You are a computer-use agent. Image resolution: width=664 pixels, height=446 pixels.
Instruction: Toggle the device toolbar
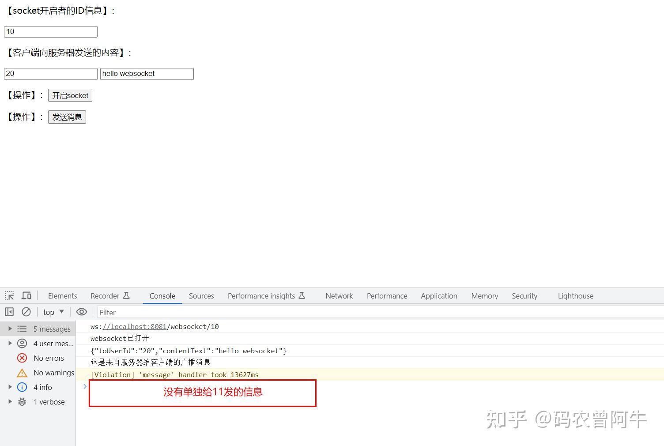coord(26,295)
